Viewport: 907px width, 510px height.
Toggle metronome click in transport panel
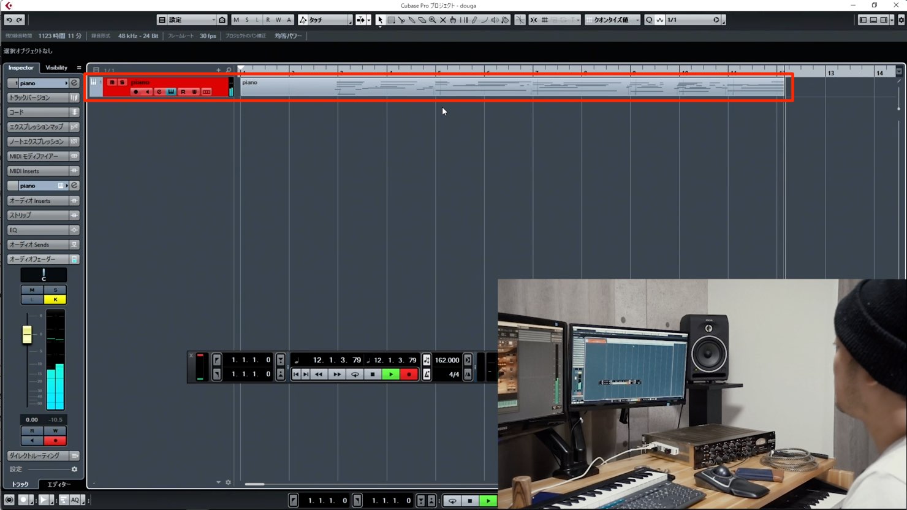pos(427,375)
